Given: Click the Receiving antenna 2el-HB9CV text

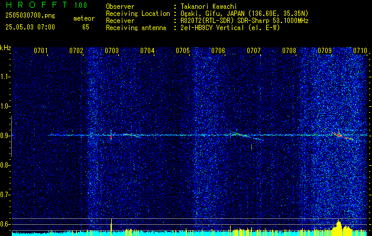Looking at the screenshot, I should click(x=230, y=28).
